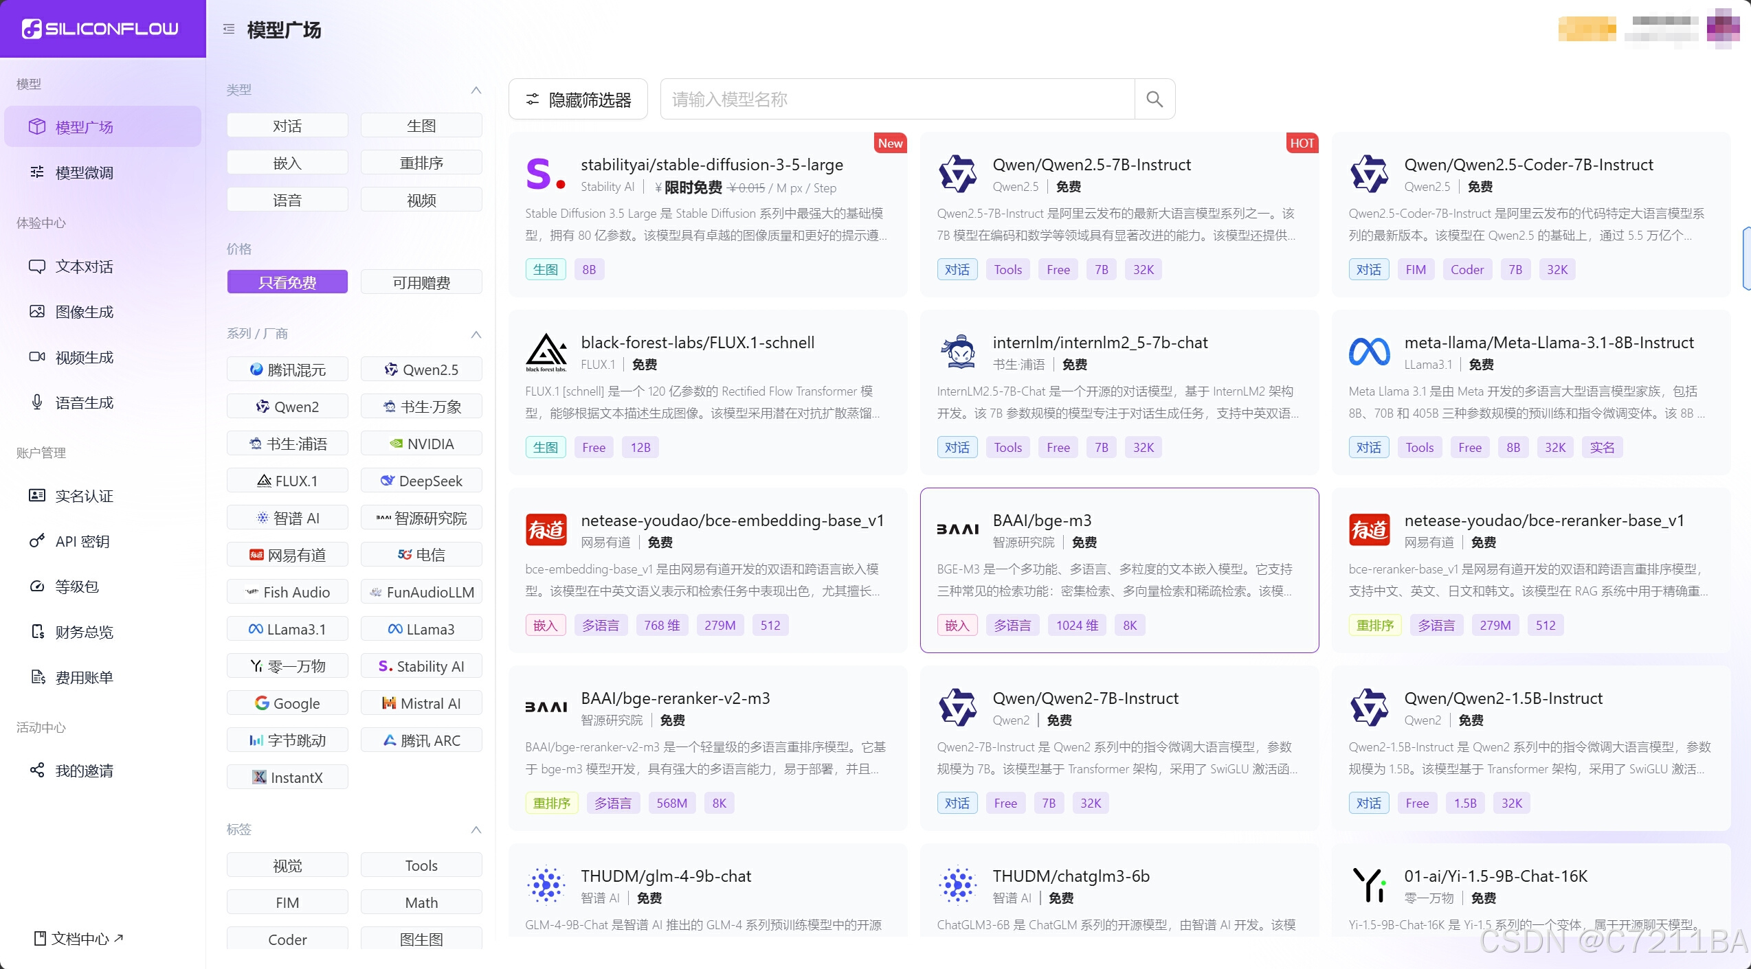Filter by DeepSeek vendor

click(421, 481)
